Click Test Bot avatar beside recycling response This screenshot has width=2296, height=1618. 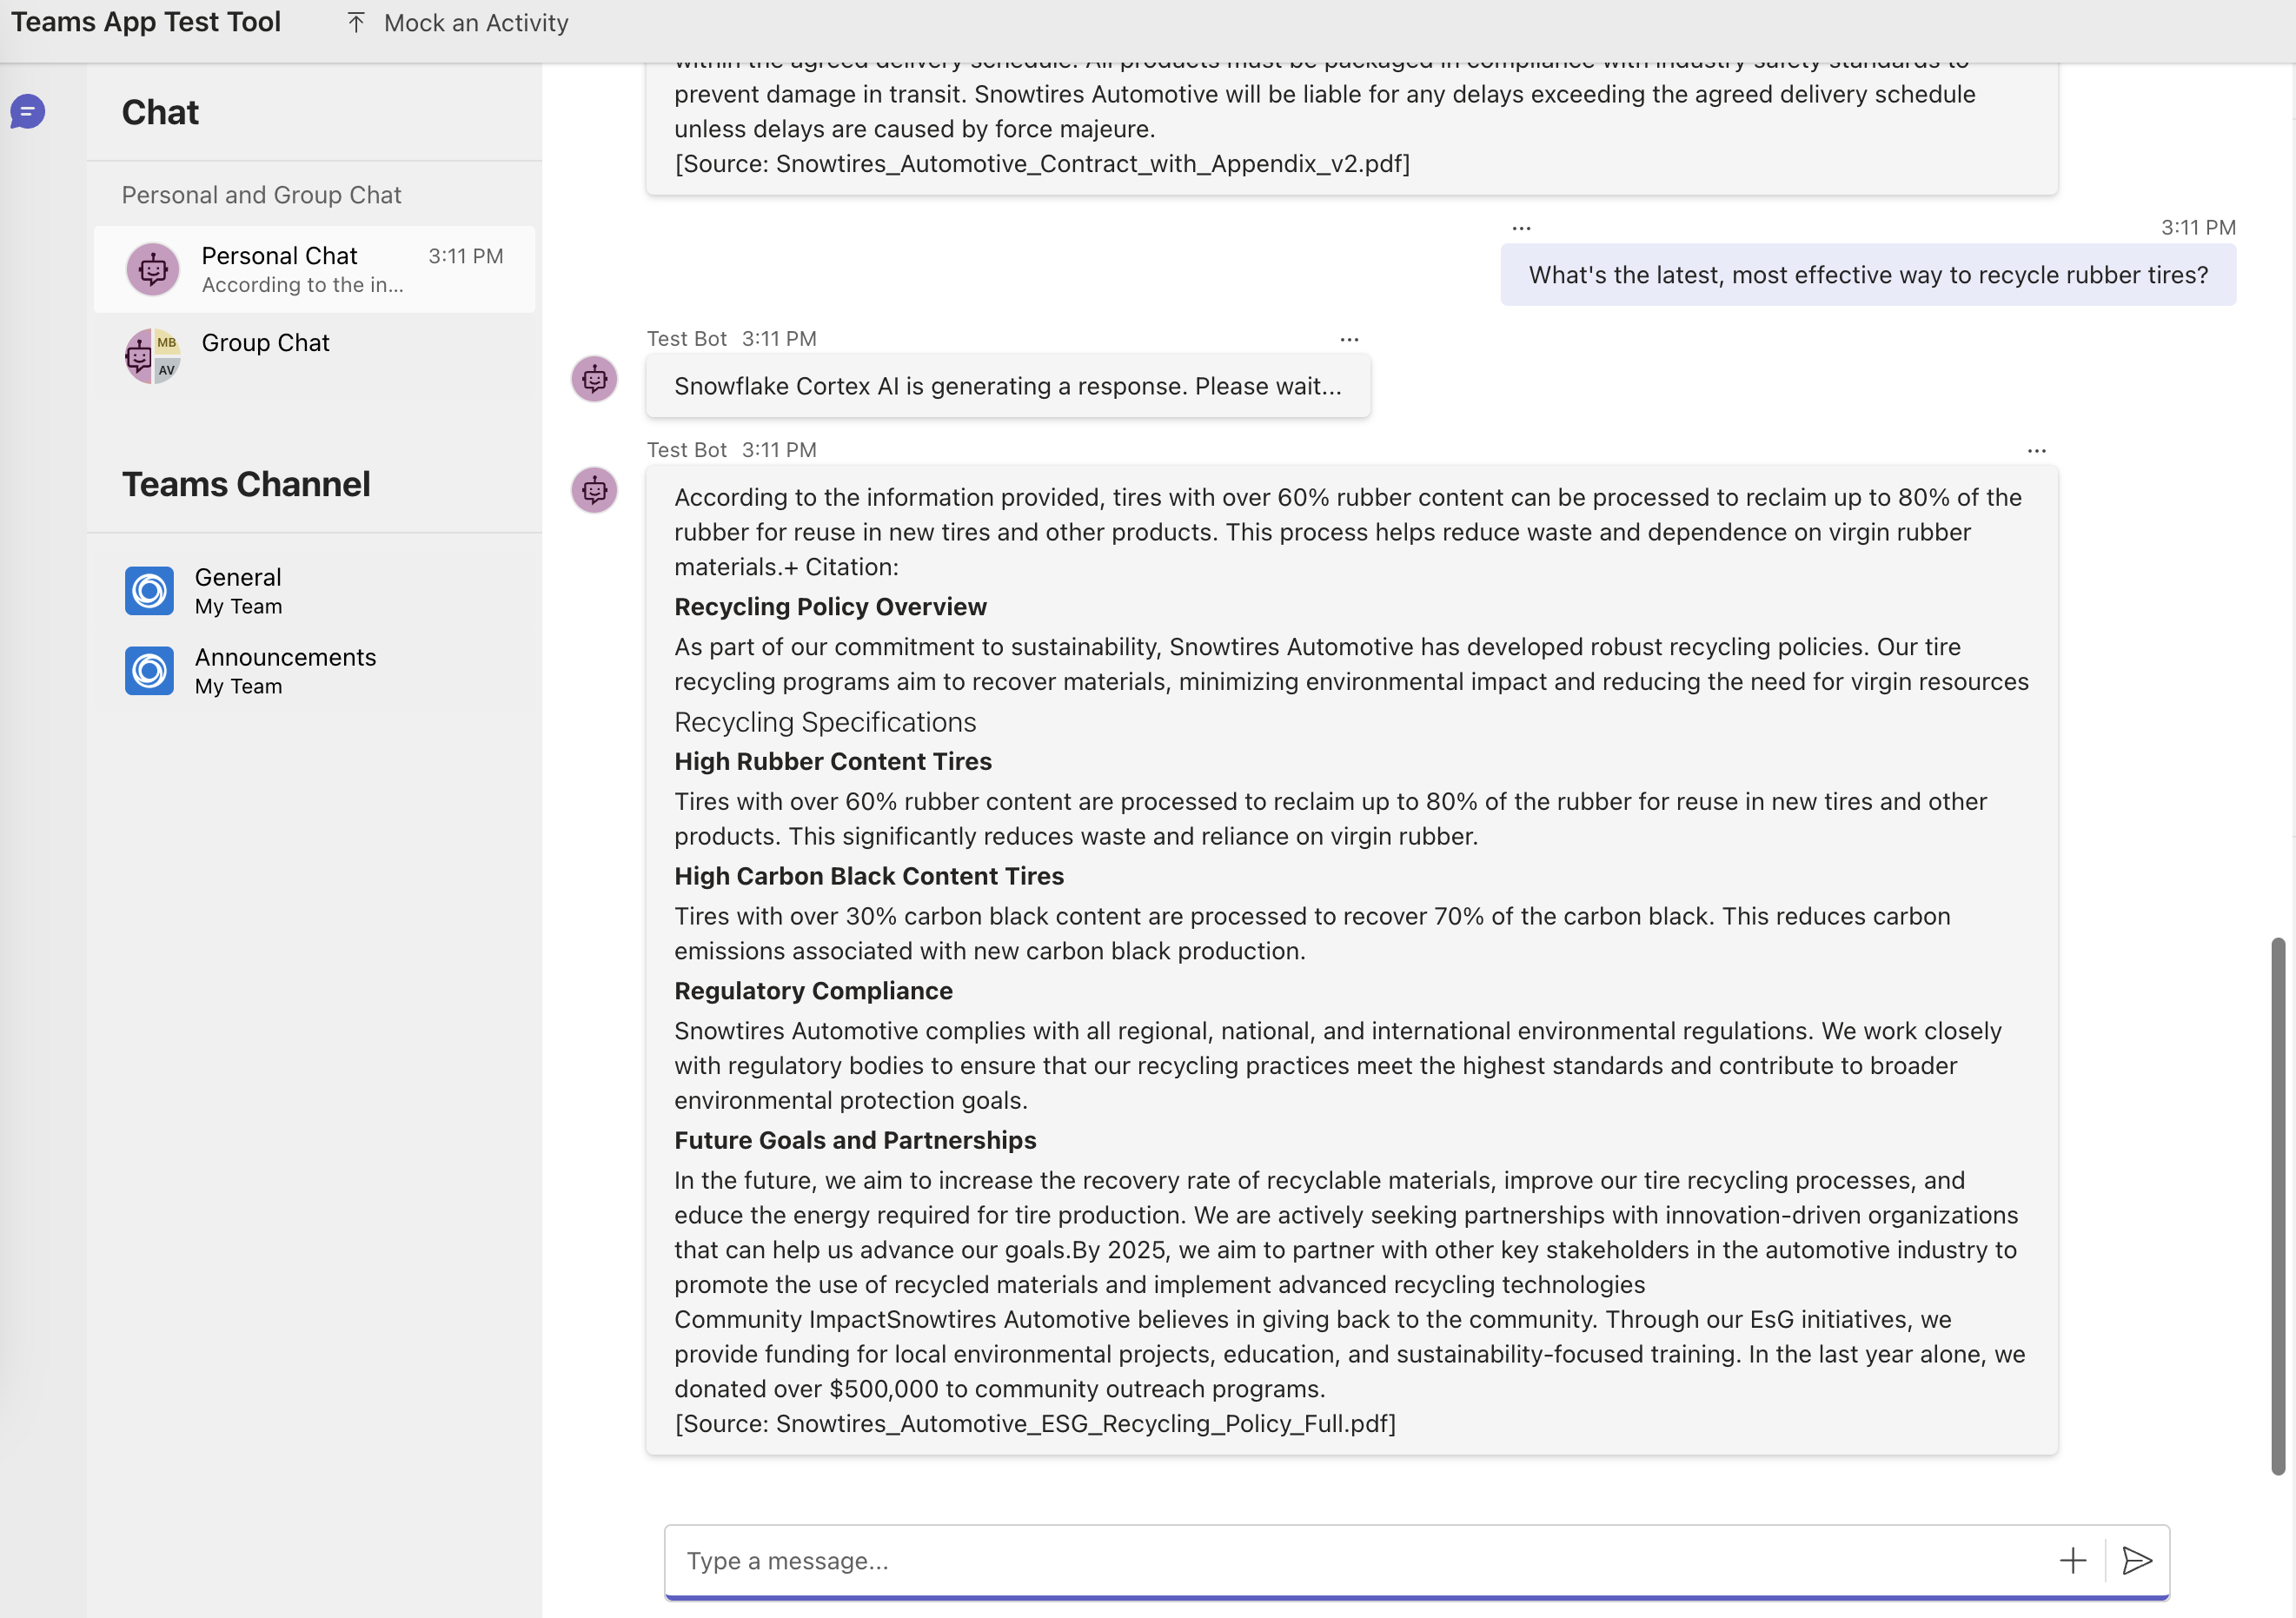point(594,490)
